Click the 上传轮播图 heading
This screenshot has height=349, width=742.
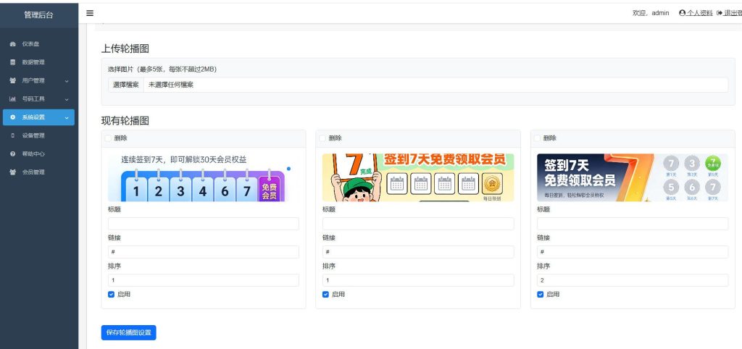pos(125,49)
